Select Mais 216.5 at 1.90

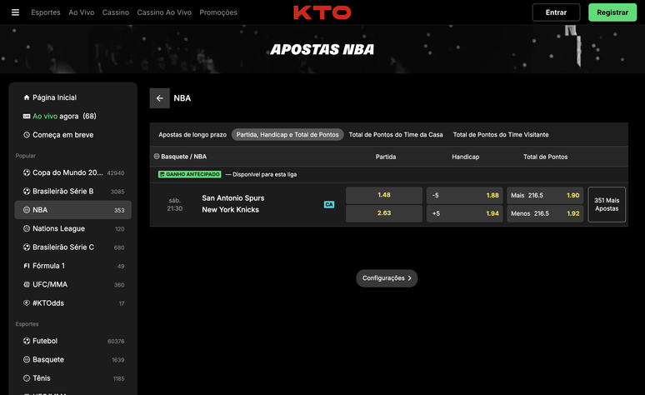(545, 196)
